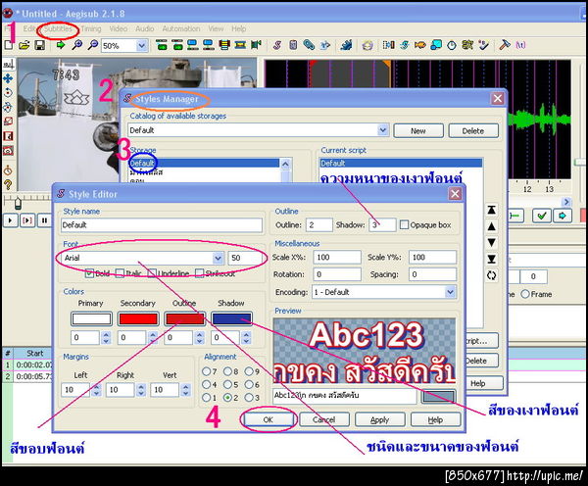This screenshot has width=588, height=486.
Task: Click the green Commit checkmark in audio panel
Action: [542, 216]
